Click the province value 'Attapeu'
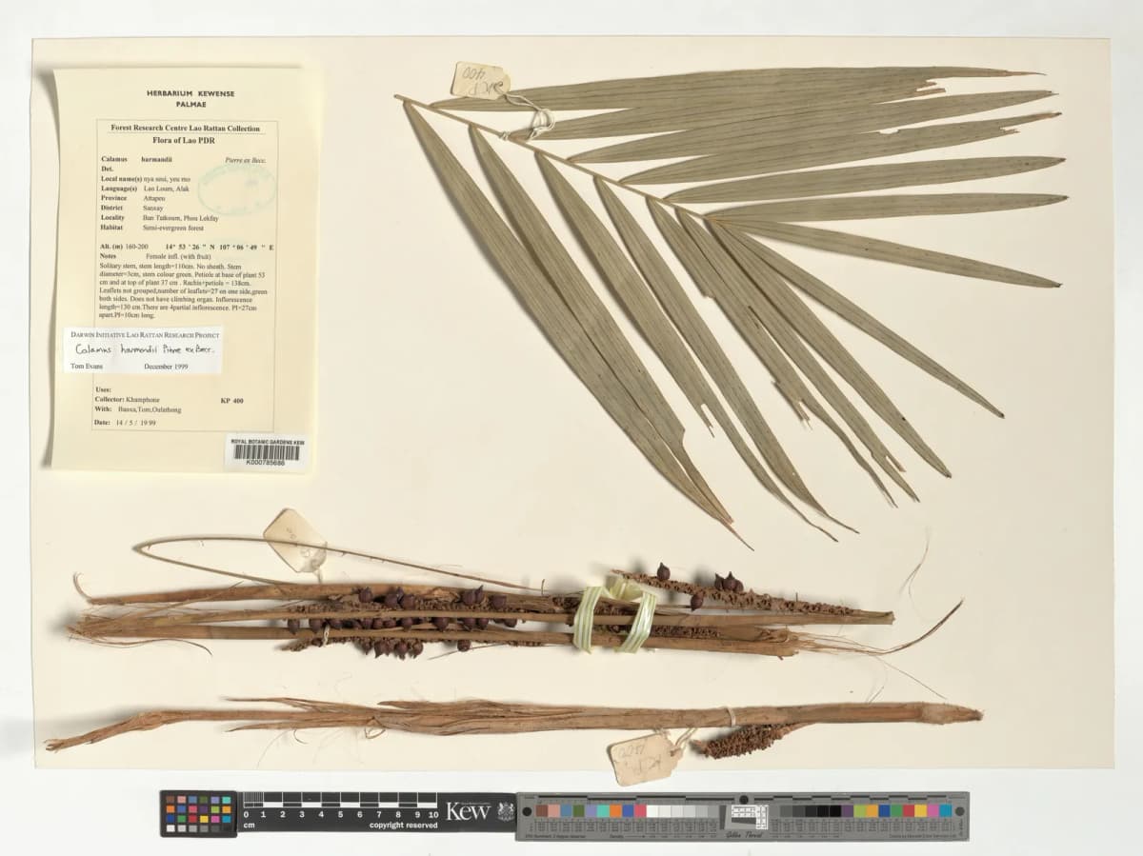1143x856 pixels. [154, 198]
